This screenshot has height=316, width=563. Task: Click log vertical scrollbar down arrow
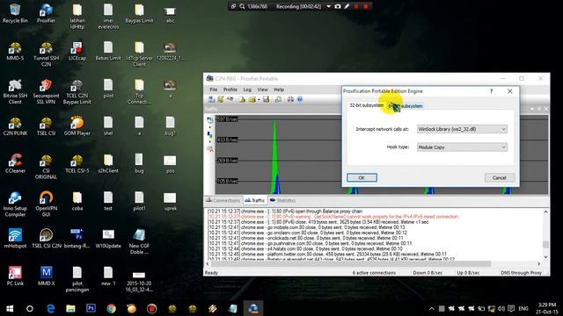tap(545, 257)
